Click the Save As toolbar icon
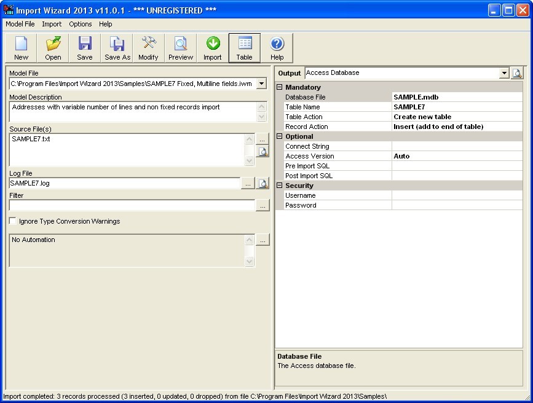This screenshot has width=533, height=403. point(117,48)
